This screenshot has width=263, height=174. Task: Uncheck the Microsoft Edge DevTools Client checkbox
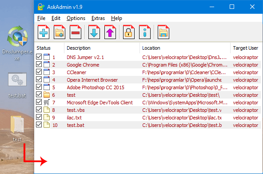[39, 102]
